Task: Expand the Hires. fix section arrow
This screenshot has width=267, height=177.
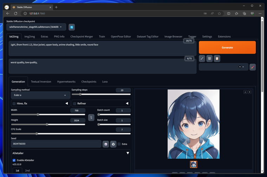Action: [67, 103]
